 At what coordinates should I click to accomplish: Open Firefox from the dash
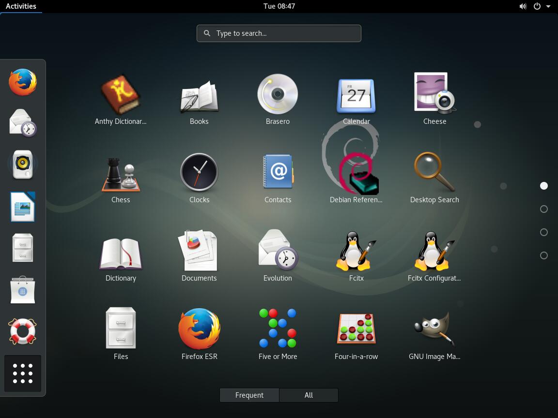[23, 82]
